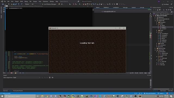Viewport: 174px width, 98px height.
Task: Click the Search Solution Explorer field
Action: pyautogui.click(x=161, y=12)
